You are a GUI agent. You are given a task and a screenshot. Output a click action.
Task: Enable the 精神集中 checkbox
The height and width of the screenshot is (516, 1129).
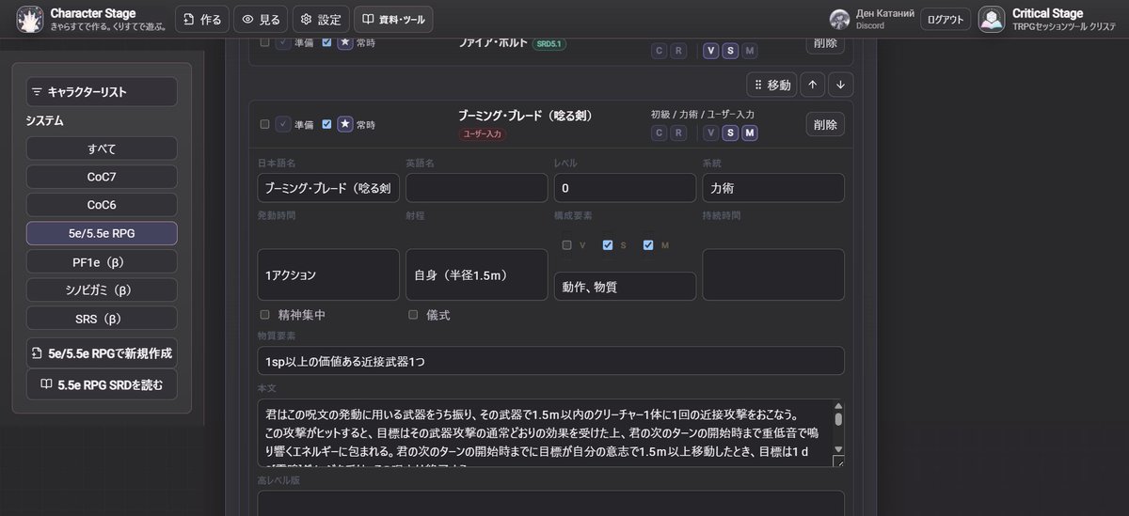coord(265,315)
